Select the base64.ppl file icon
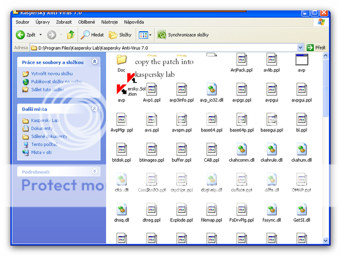Screen dimensions: 341x256 pos(212,119)
